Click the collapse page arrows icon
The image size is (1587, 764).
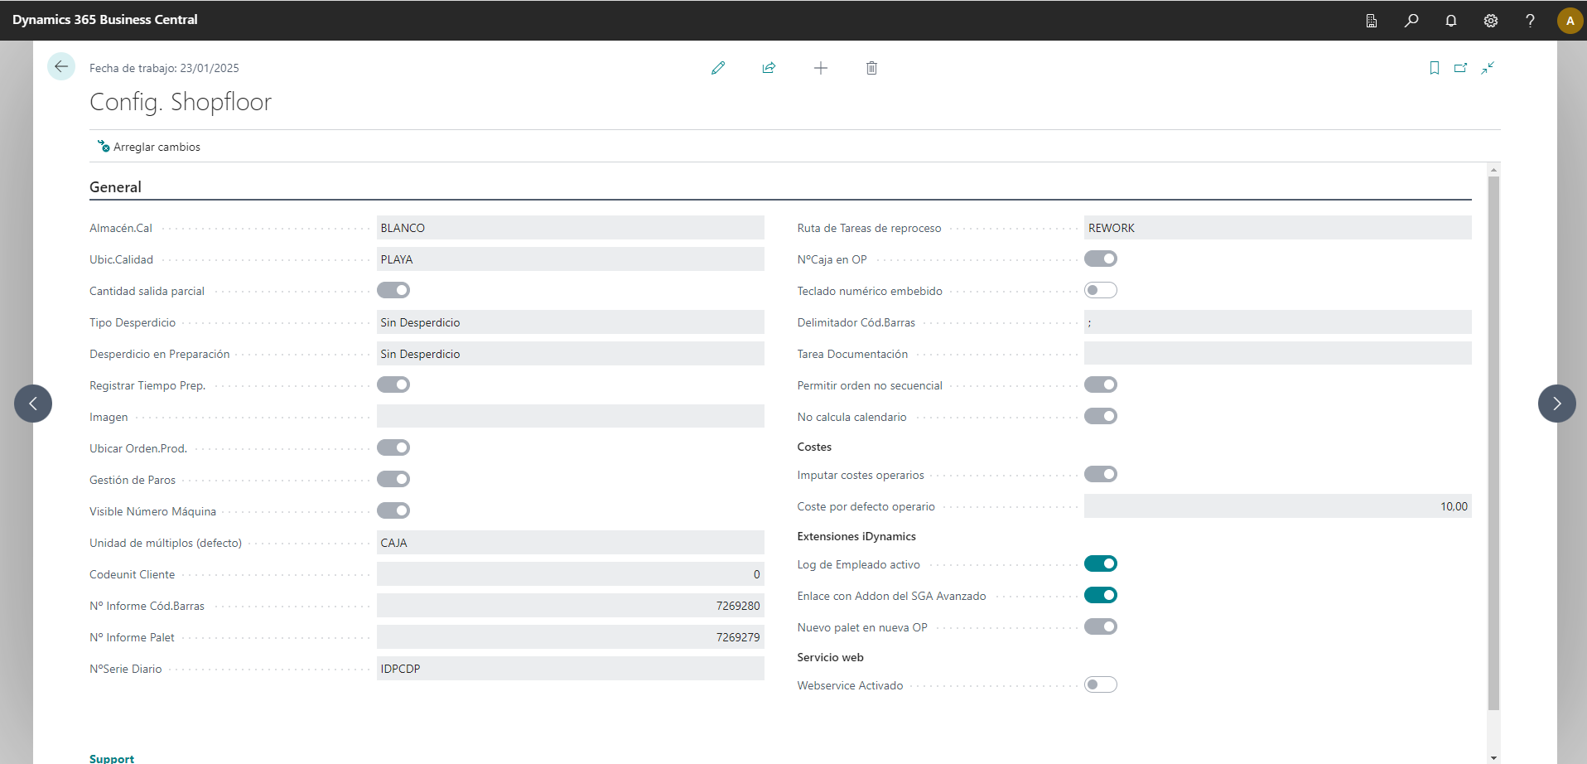tap(1488, 68)
